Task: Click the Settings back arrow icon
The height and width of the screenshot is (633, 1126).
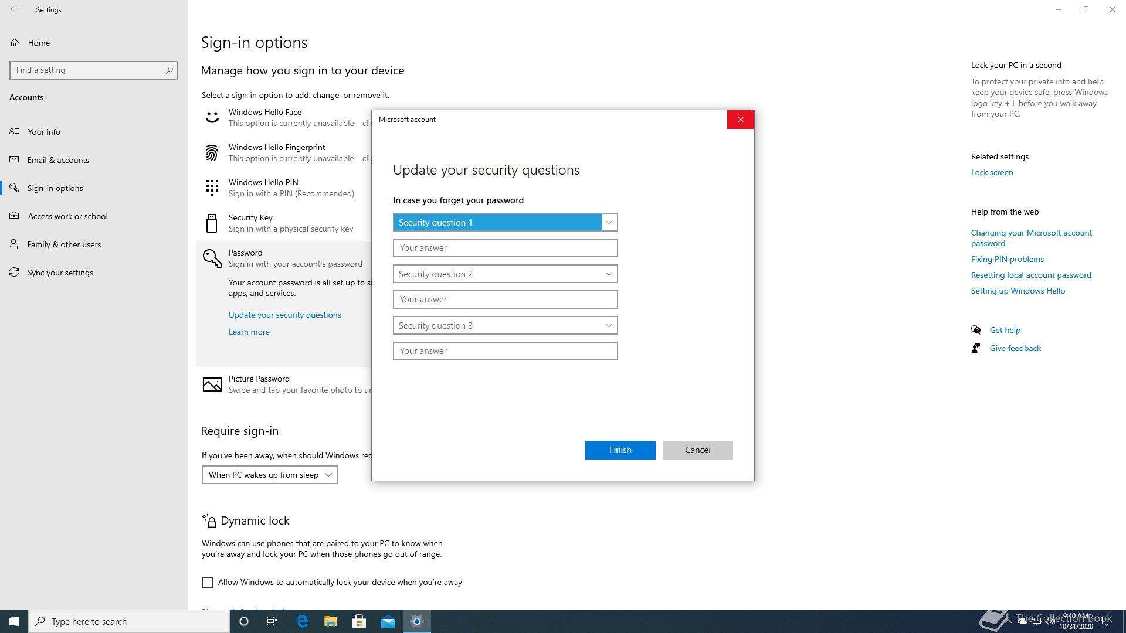Action: click(14, 9)
